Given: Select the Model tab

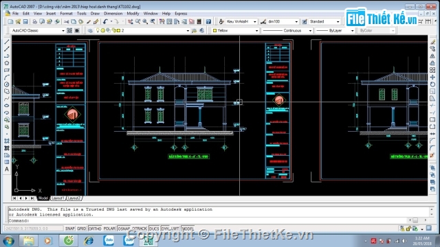Looking at the screenshot, I should tap(43, 198).
